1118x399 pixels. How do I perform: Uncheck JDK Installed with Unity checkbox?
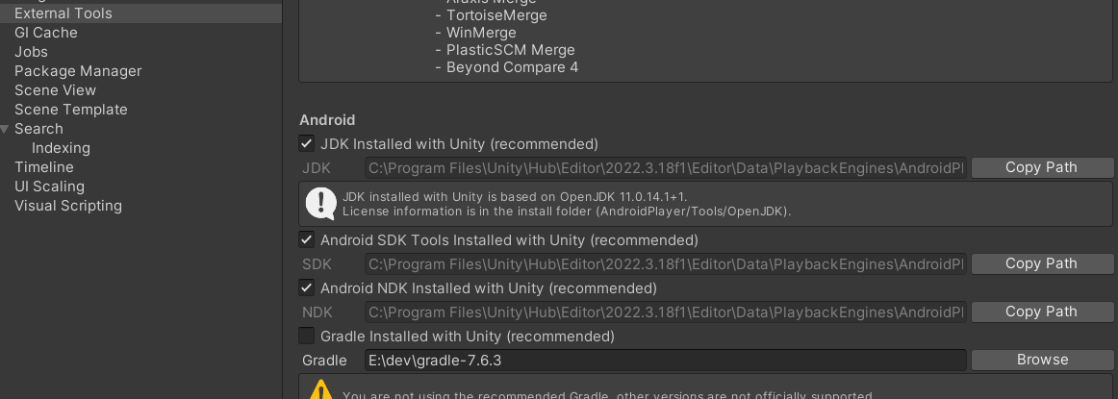[x=307, y=144]
